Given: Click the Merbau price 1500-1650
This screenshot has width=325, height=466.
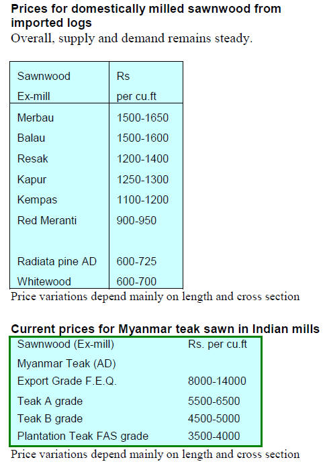Looking at the screenshot, I should coord(142,118).
